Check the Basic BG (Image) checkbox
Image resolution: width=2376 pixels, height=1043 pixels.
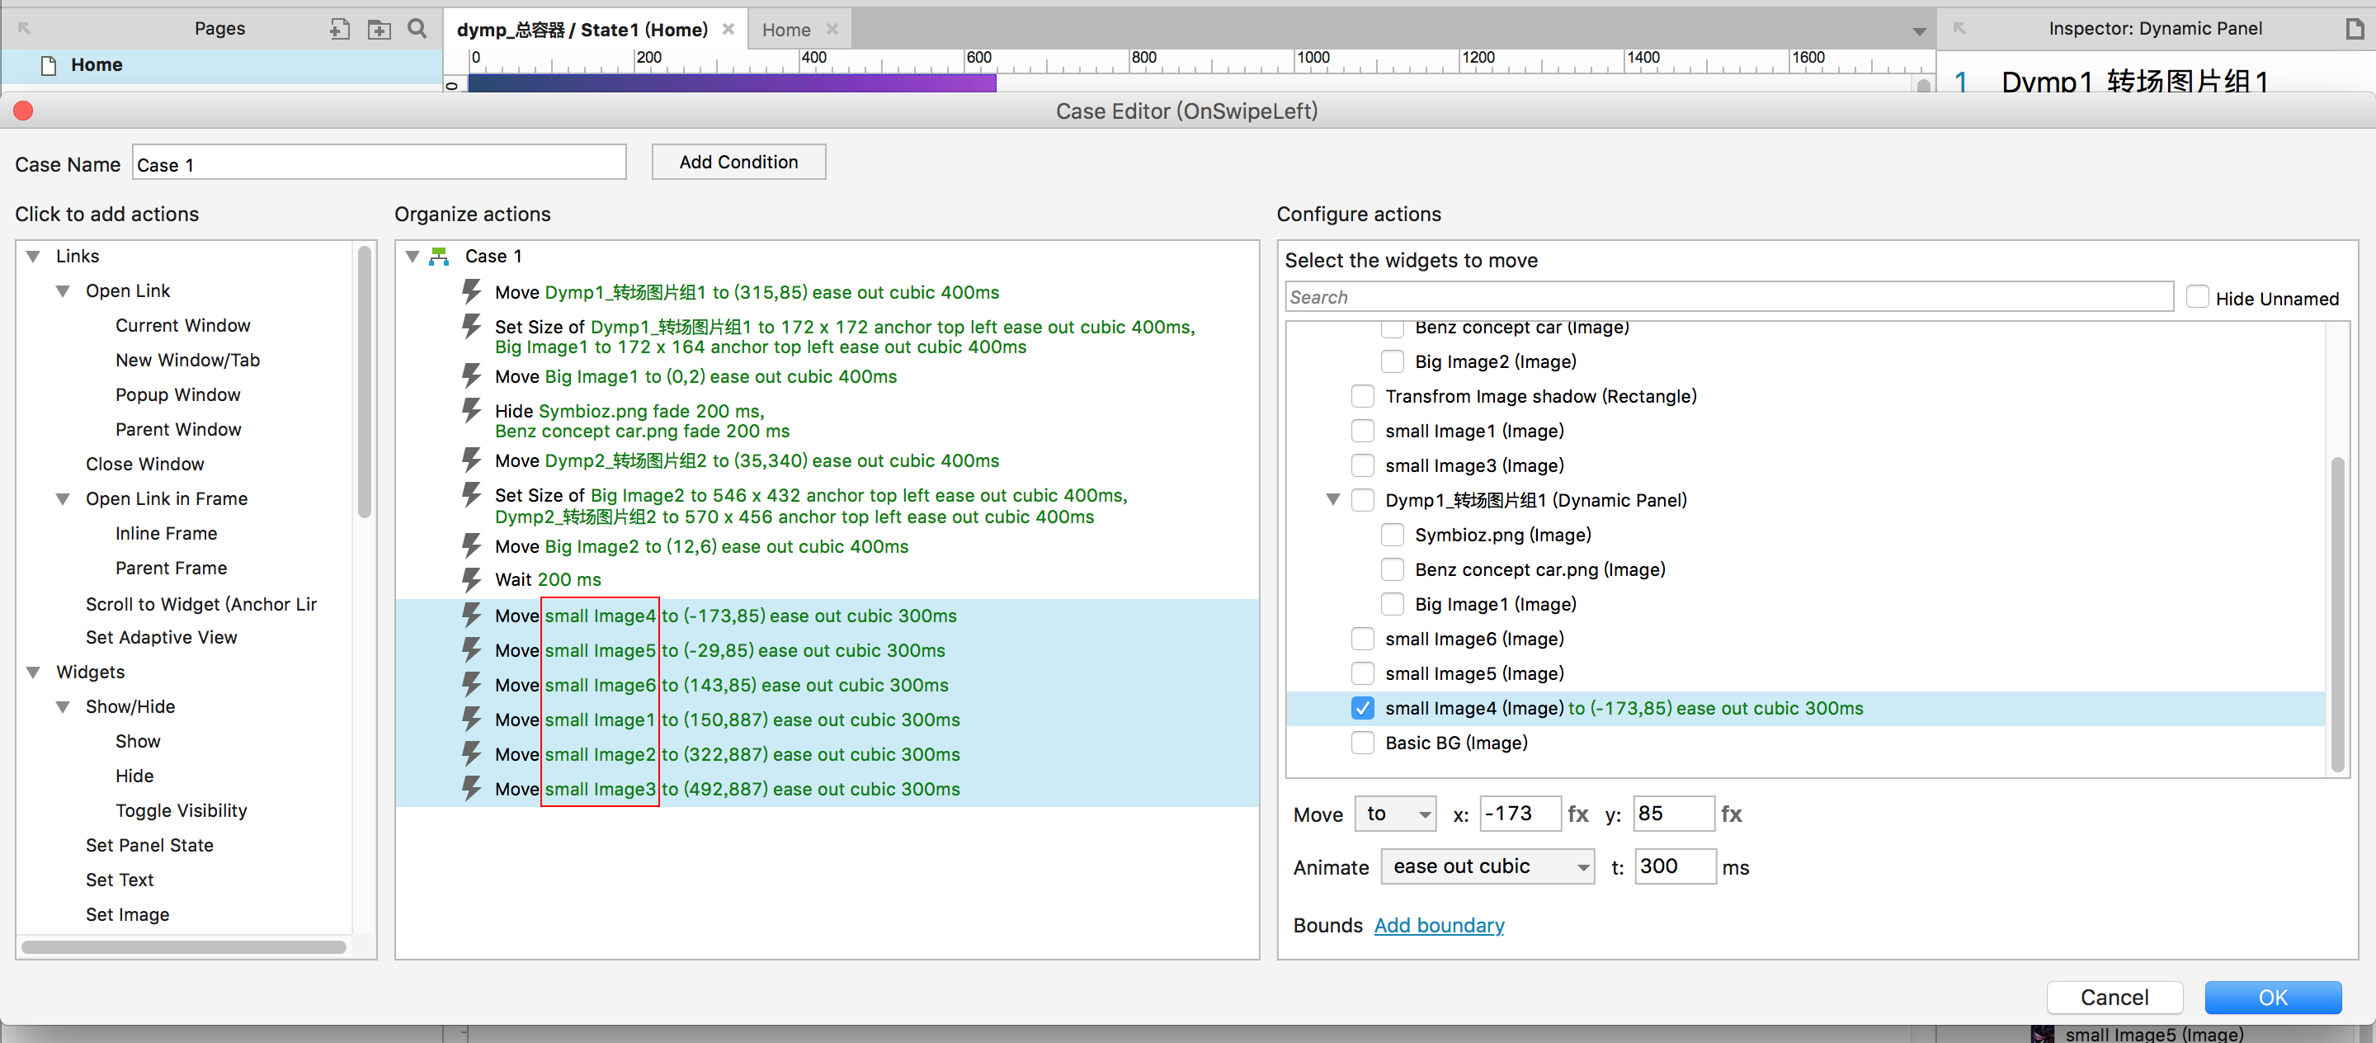tap(1362, 743)
